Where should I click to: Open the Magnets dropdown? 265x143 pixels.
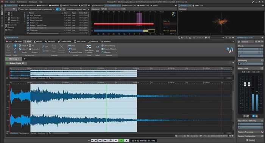pos(116,52)
